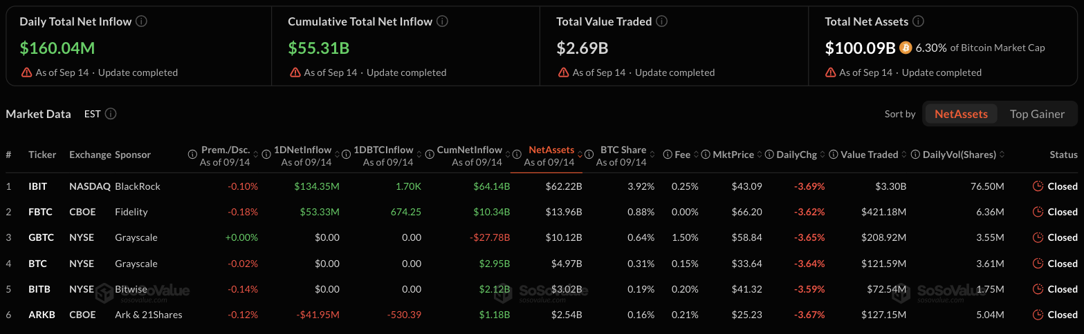Toggle sort arrows on 1DNetInflow column
The image size is (1084, 334).
[x=336, y=155]
